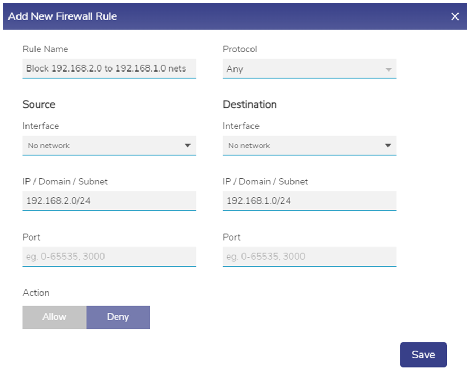Click the Protocol dropdown arrow icon
The height and width of the screenshot is (371, 467).
(388, 69)
